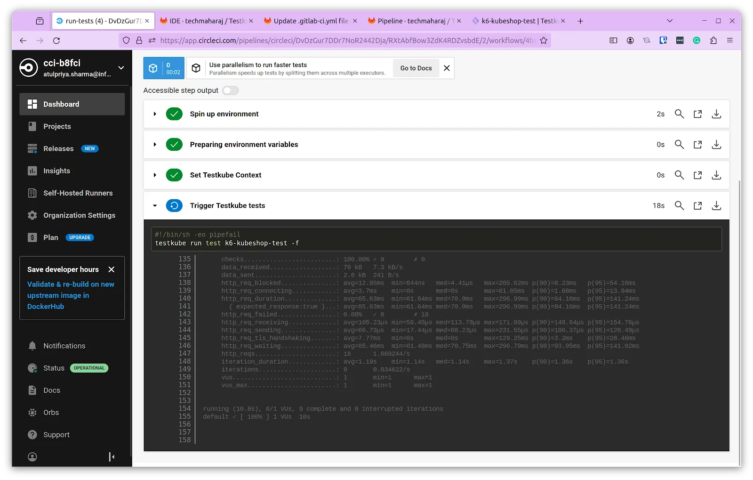Open the organization switcher dropdown chevron

[121, 68]
